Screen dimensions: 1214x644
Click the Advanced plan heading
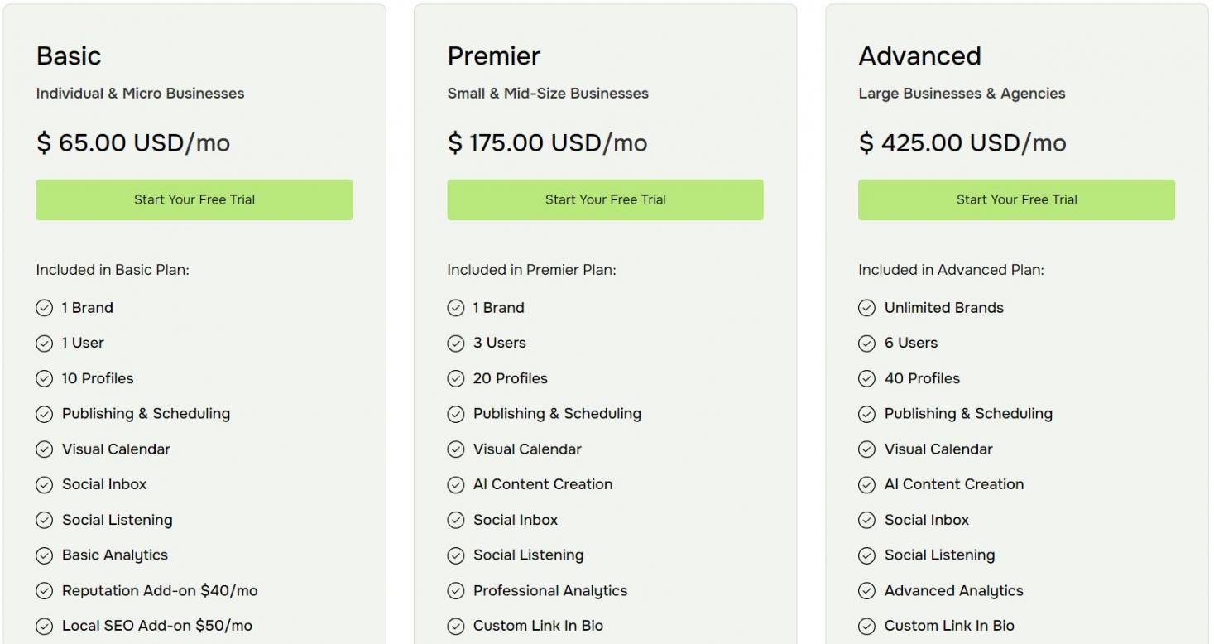point(919,55)
